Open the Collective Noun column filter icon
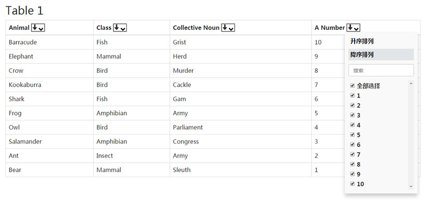This screenshot has height=200, width=426. pos(228,28)
